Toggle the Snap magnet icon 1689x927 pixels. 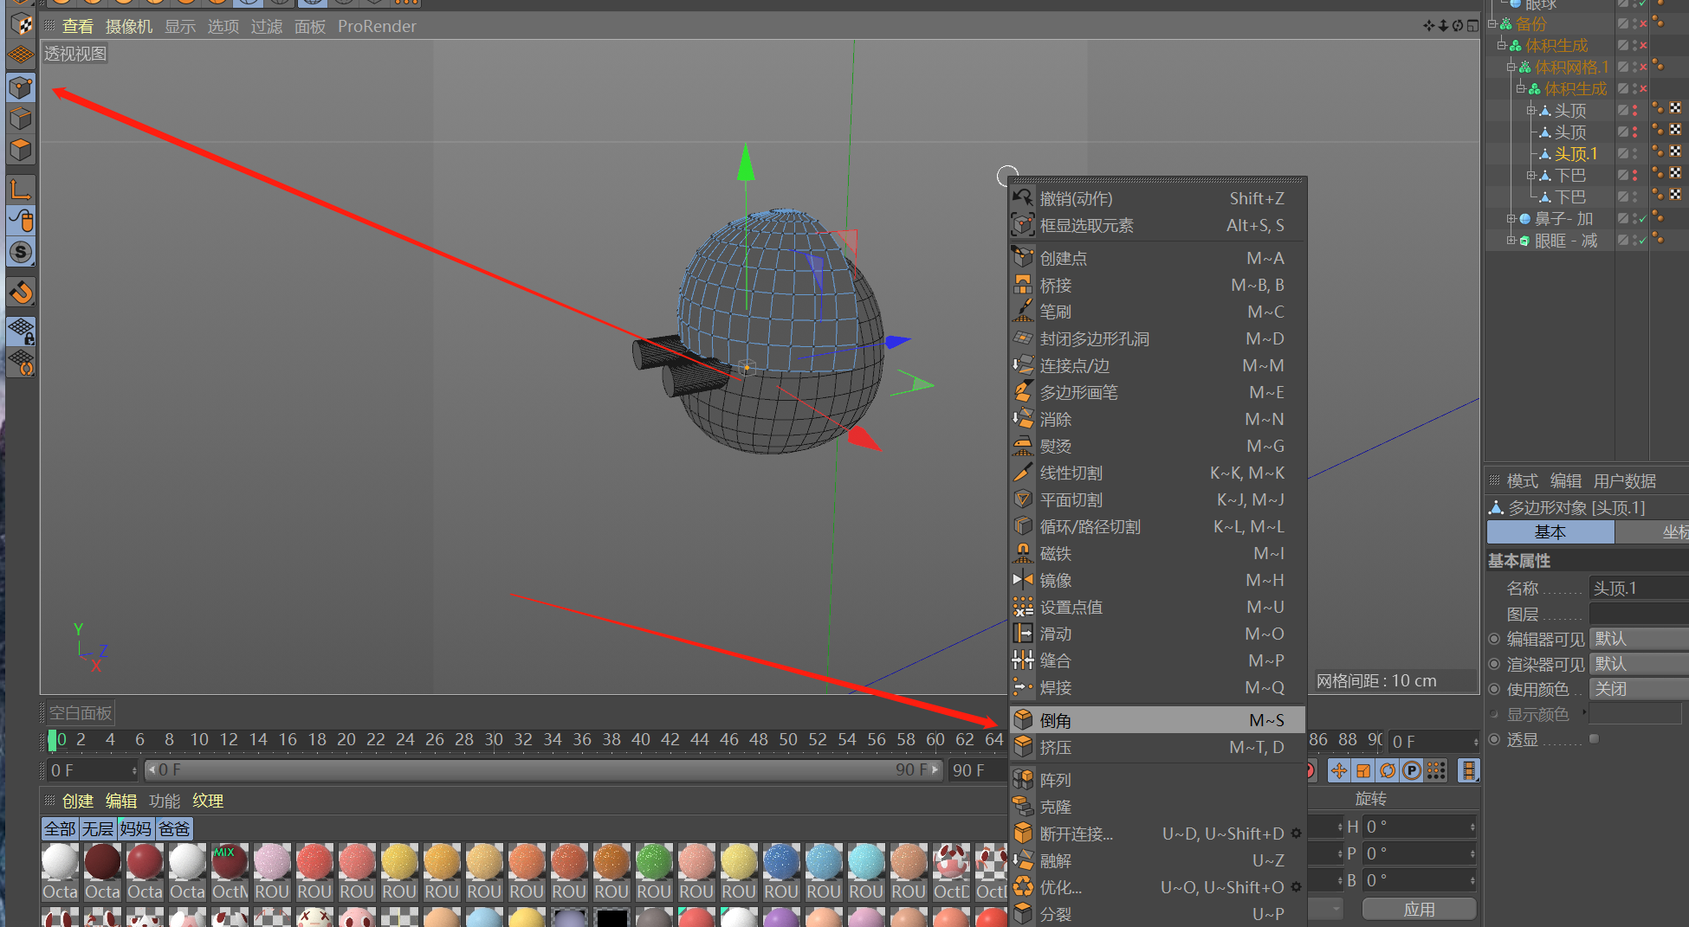(x=21, y=293)
